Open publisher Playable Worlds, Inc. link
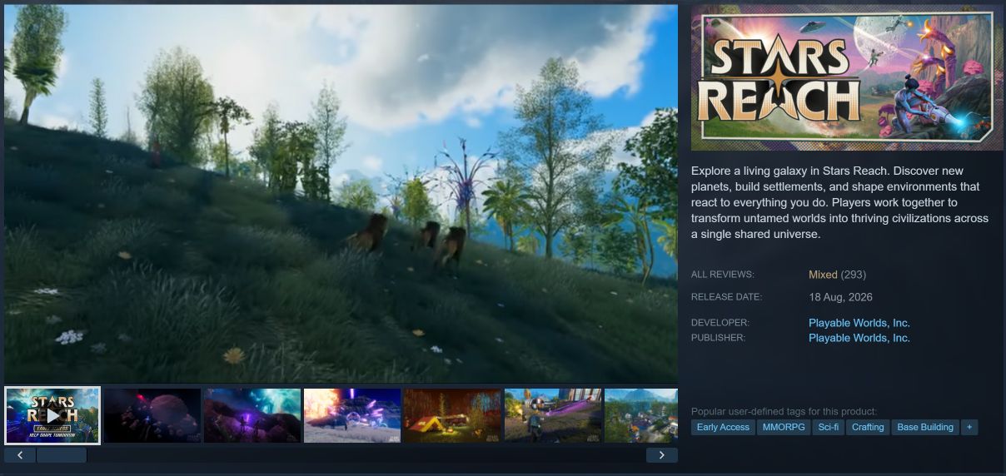1006x476 pixels. click(x=859, y=338)
